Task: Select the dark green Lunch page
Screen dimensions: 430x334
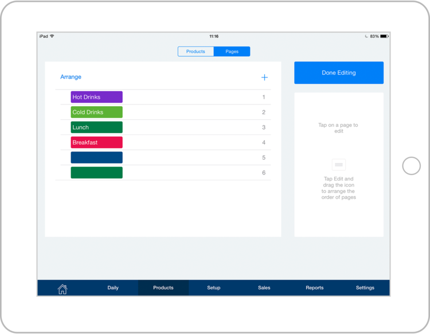Action: [x=96, y=127]
